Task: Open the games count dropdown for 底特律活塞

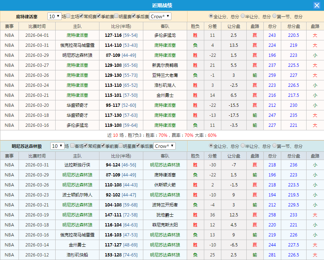Action: (54, 16)
